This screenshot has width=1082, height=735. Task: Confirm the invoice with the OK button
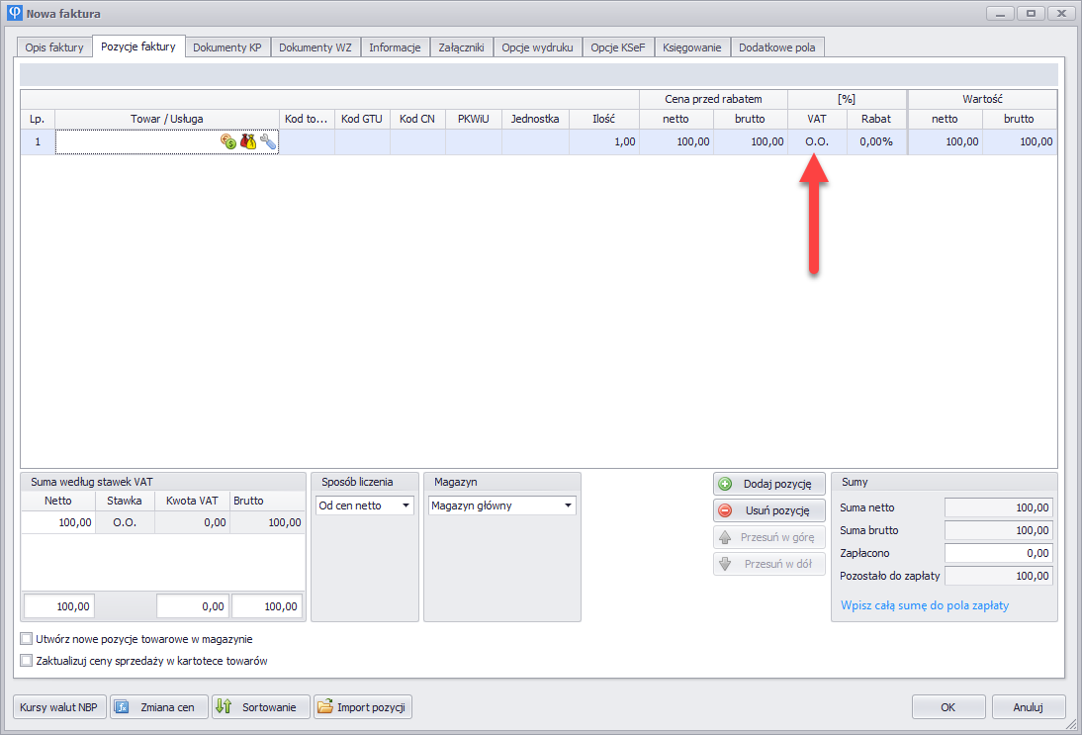947,707
